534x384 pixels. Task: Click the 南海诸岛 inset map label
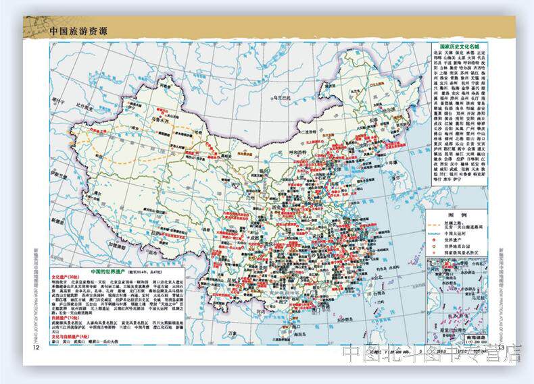click(x=475, y=337)
